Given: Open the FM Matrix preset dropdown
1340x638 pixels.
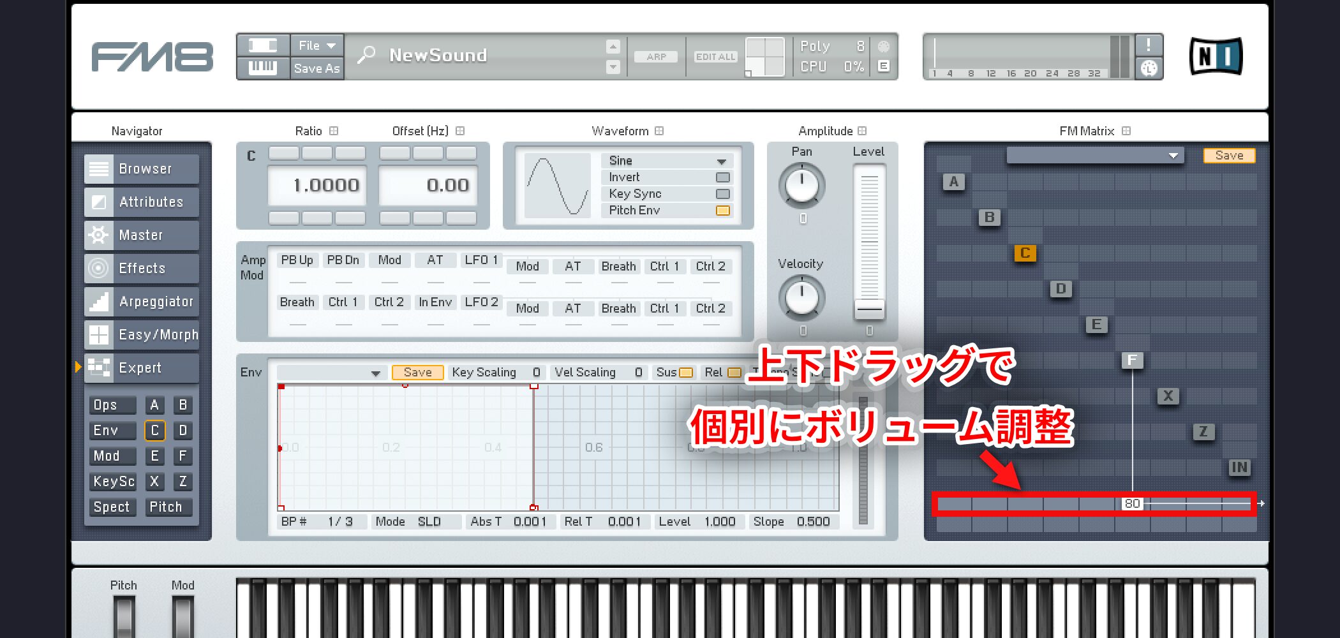Looking at the screenshot, I should coord(1095,156).
